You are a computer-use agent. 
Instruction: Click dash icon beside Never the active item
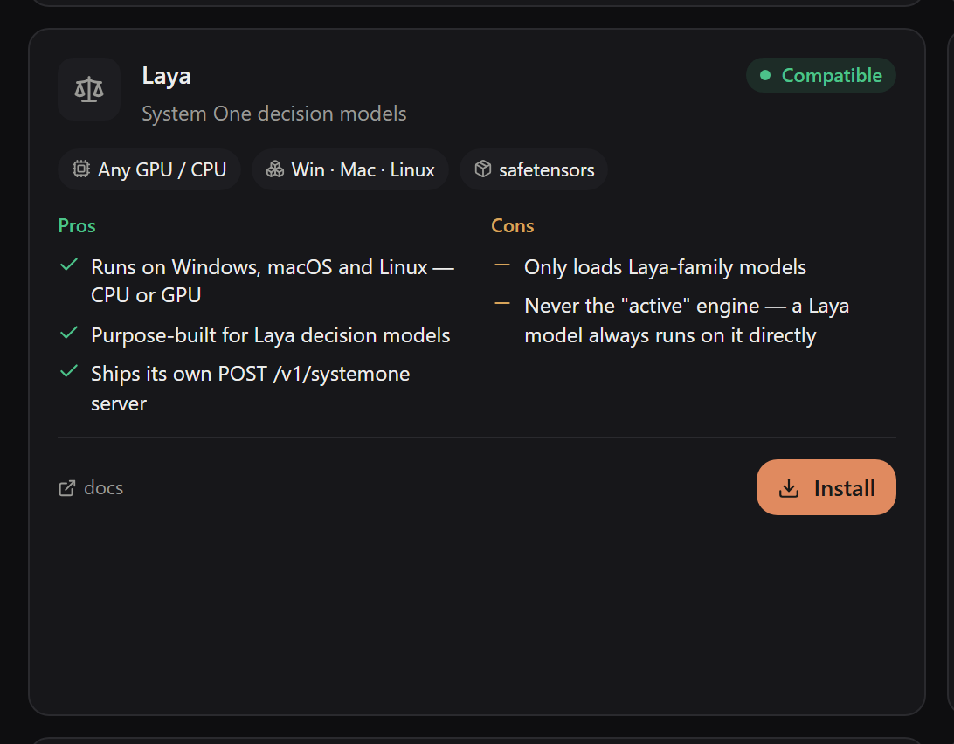tap(502, 303)
